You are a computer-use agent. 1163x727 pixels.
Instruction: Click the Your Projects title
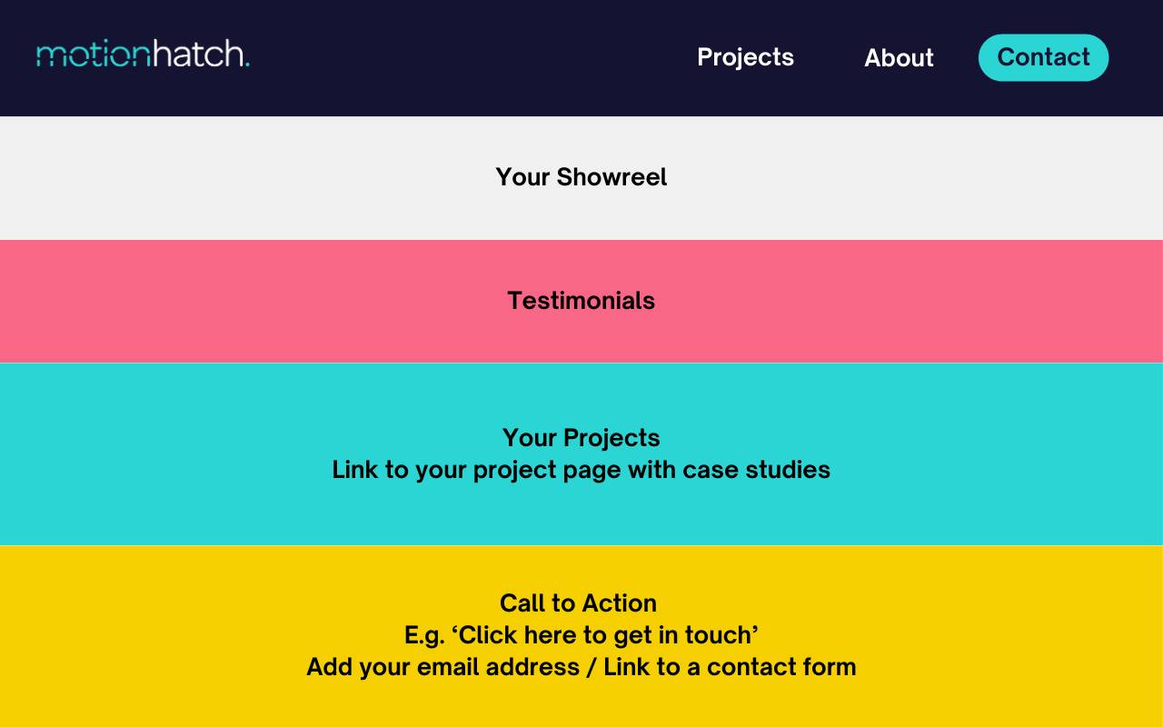pyautogui.click(x=581, y=438)
